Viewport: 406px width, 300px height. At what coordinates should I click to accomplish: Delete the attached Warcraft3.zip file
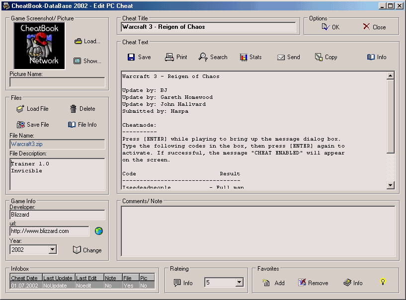[x=82, y=109]
